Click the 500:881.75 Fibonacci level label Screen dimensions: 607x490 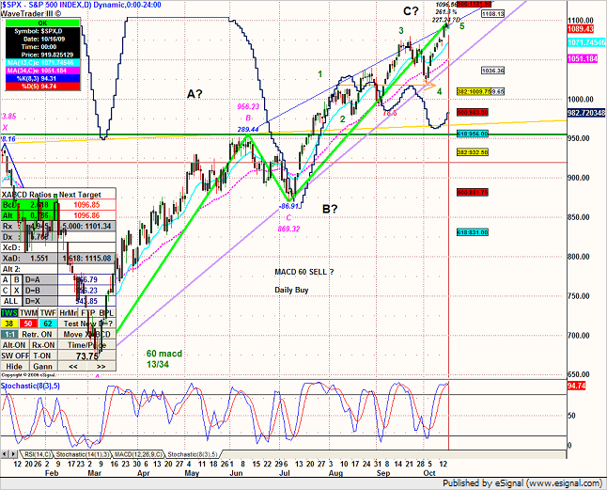pos(473,192)
